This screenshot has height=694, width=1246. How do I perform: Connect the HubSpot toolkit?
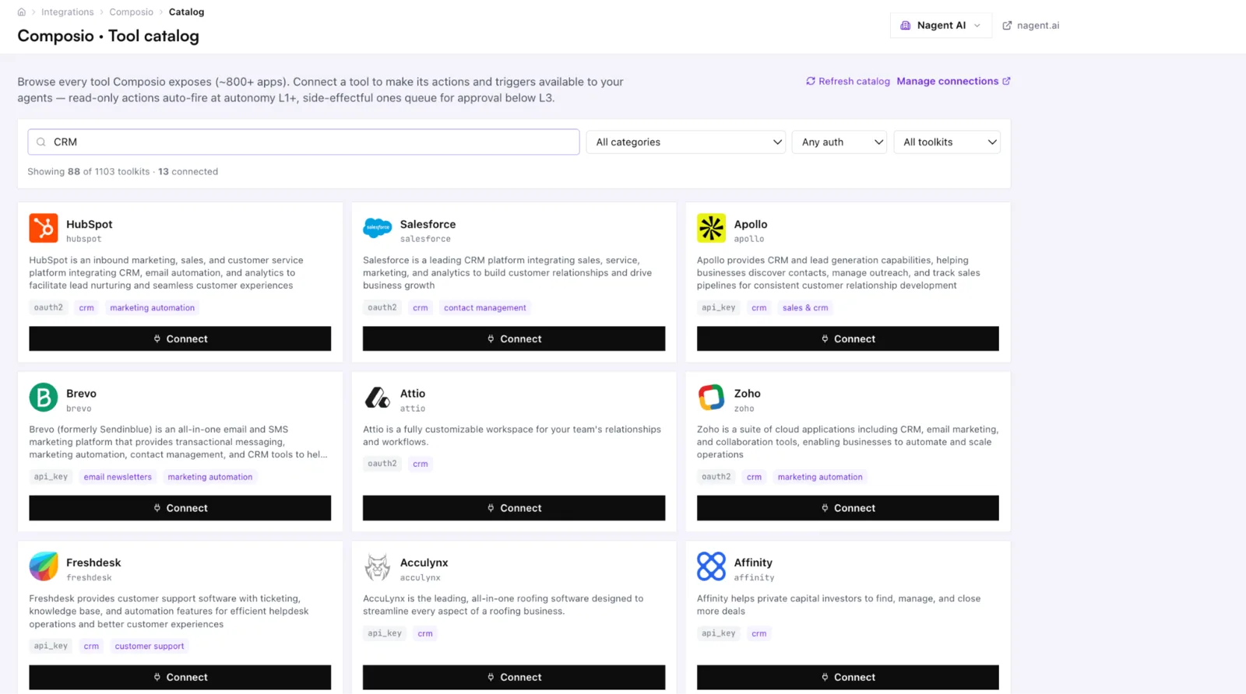(x=180, y=338)
